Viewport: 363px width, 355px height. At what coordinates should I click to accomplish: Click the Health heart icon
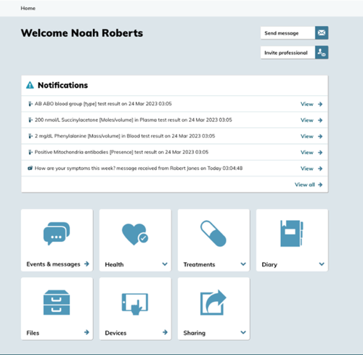click(x=135, y=234)
